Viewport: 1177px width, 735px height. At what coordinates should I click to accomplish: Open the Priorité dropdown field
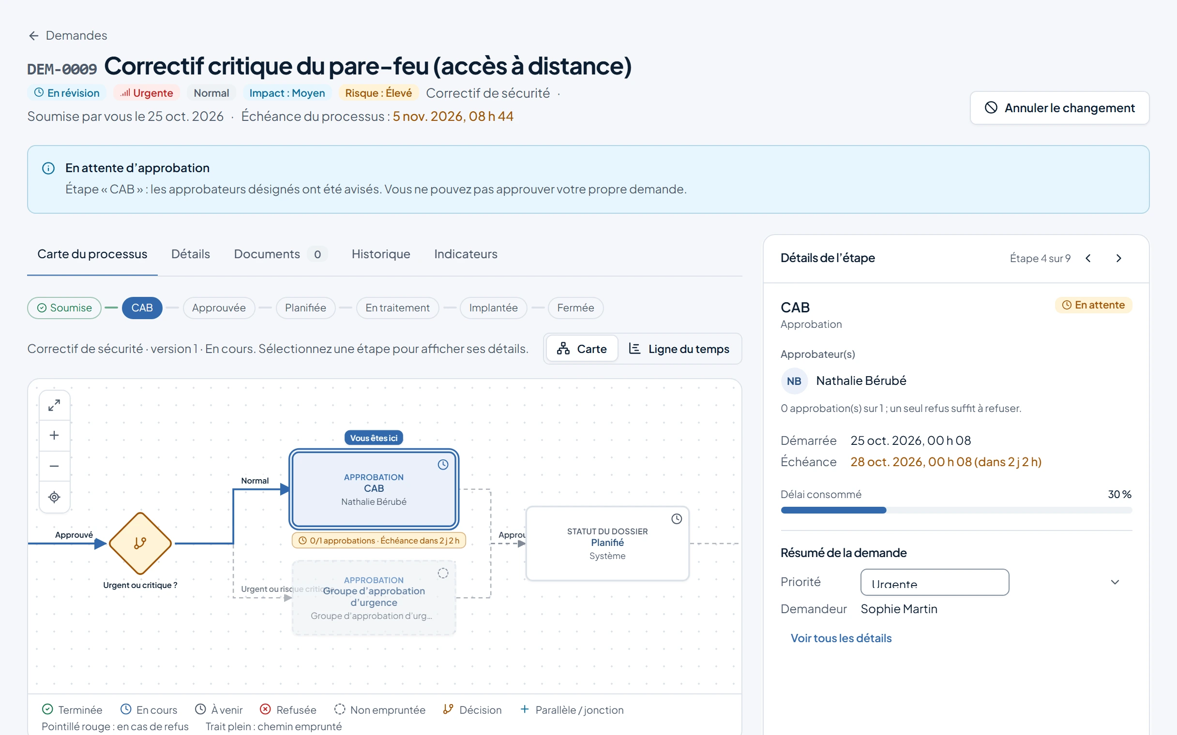tap(935, 582)
